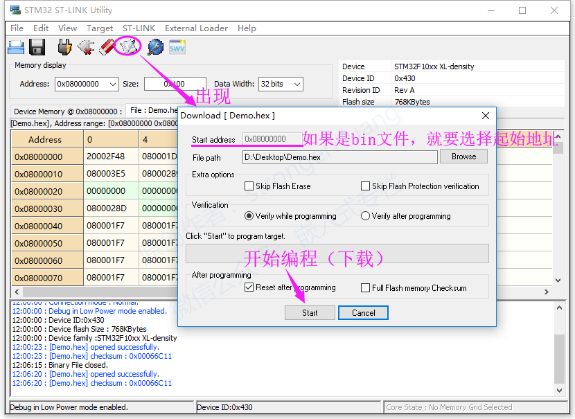Viewport: 575px width, 419px height.
Task: Click memory grid scroll right arrow
Action: [547, 292]
